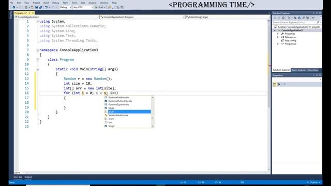Open the Build menu
This screenshot has width=331, height=186.
point(46,3)
